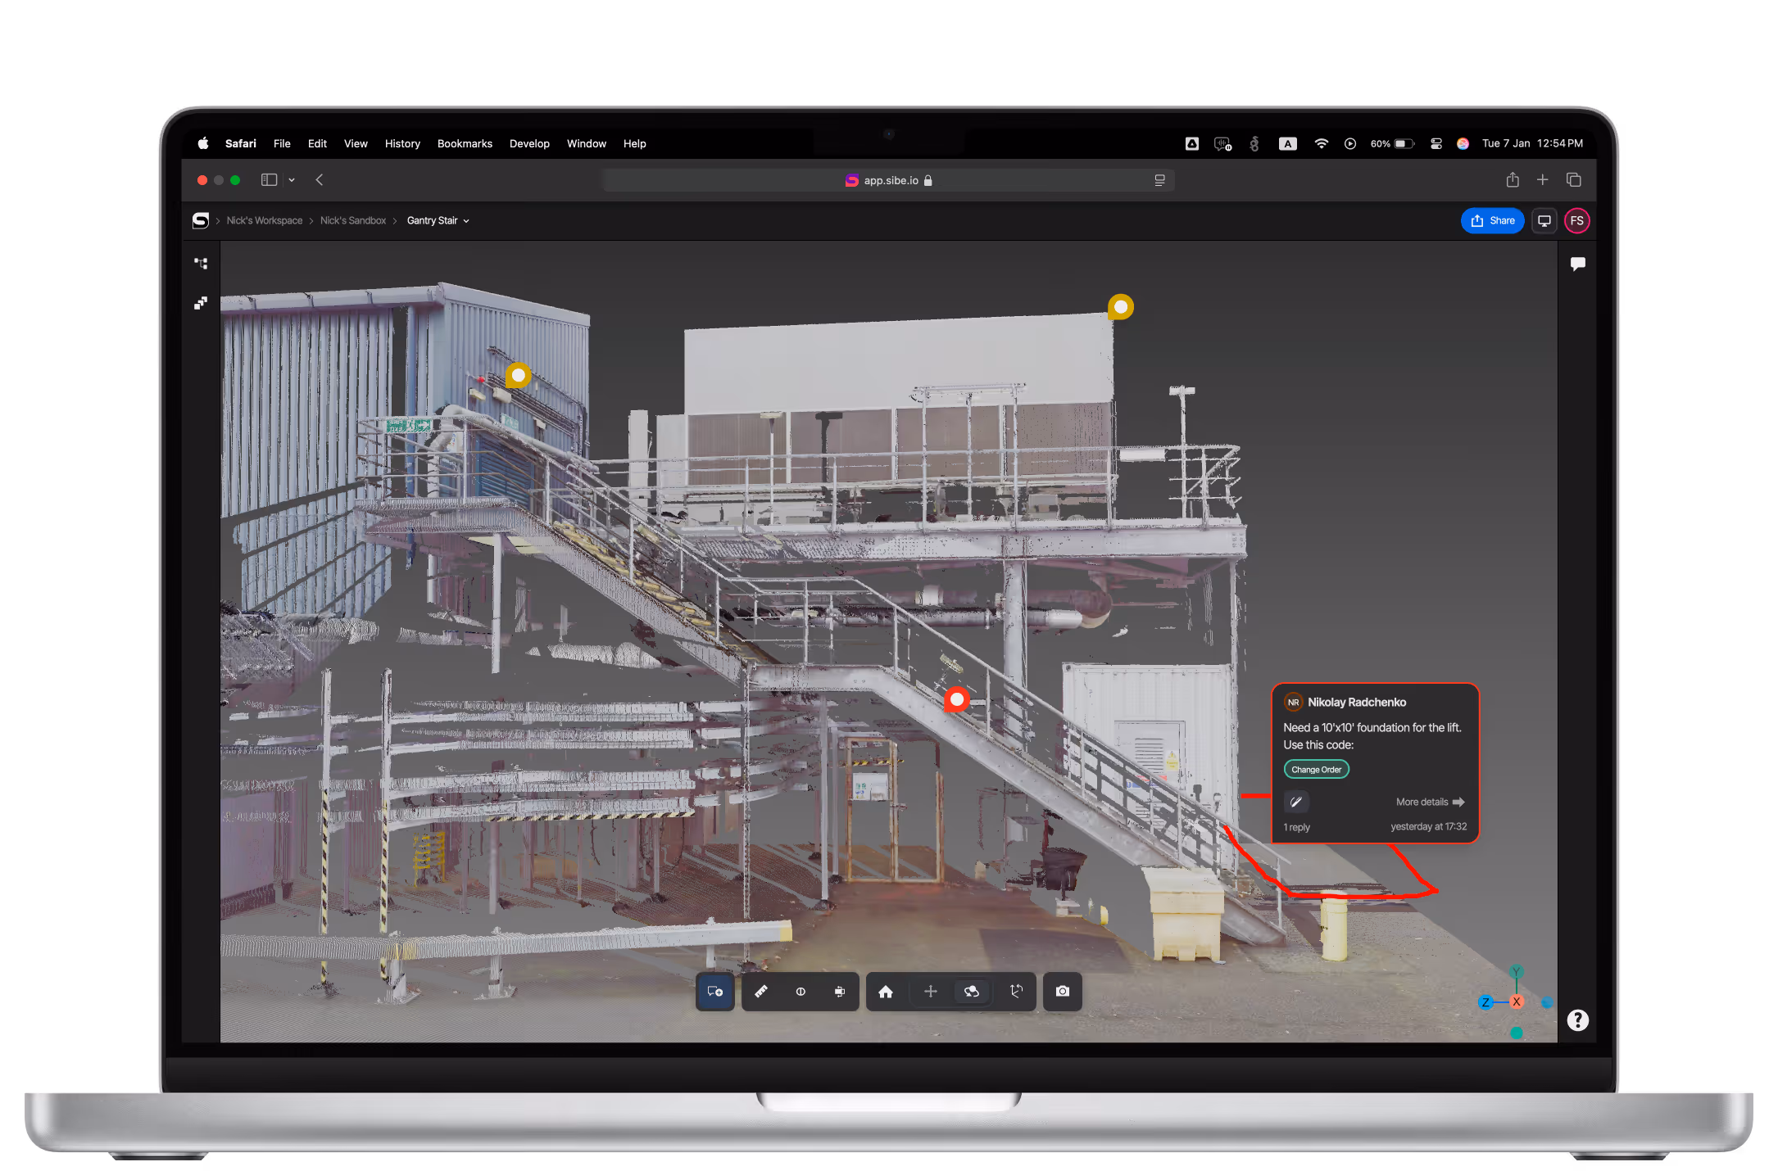
Task: Open the Safari reader page icon
Action: 1159,181
